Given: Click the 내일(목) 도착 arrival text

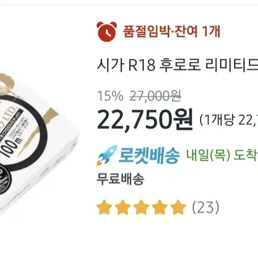Looking at the screenshot, I should click(222, 156).
